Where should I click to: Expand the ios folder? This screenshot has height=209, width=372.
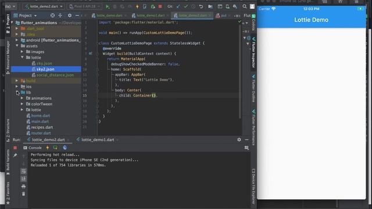(x=17, y=87)
